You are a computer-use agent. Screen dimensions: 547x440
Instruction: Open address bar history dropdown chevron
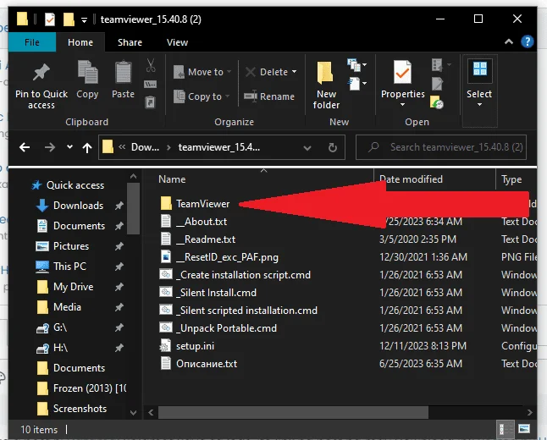tap(307, 148)
